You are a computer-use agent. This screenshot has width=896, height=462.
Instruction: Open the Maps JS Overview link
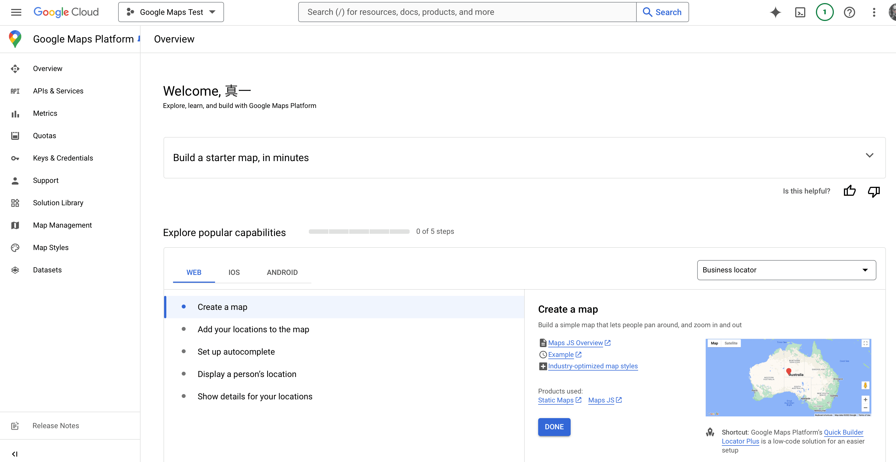(575, 343)
